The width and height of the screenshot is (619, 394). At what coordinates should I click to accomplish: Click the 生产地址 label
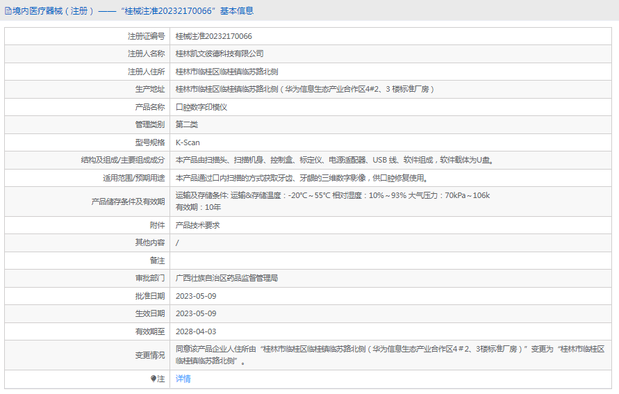point(150,89)
